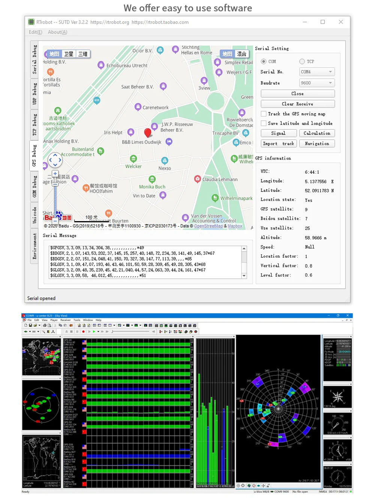
Task: Open the Window menu in u-center
Action: (88, 320)
